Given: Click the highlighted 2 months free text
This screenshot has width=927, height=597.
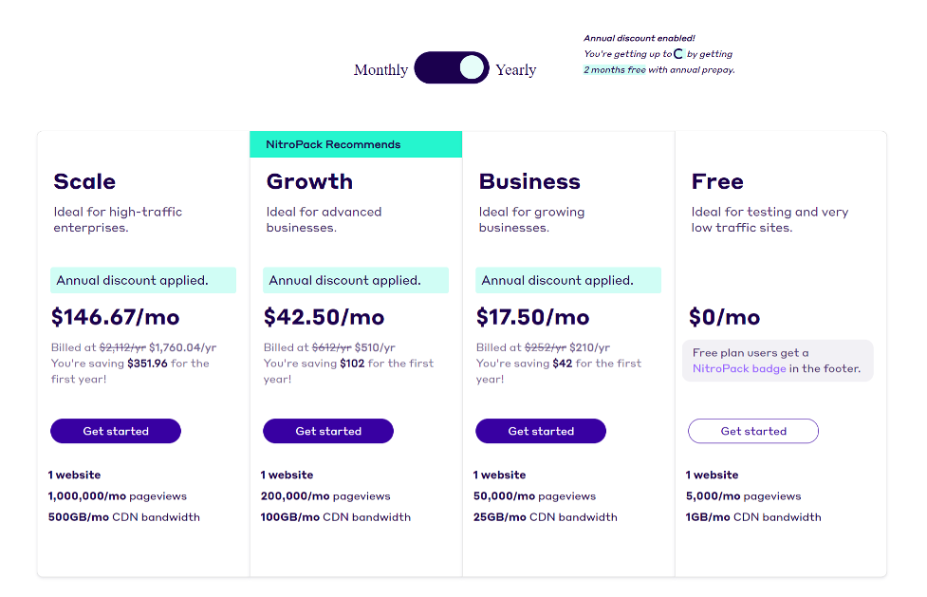Looking at the screenshot, I should pyautogui.click(x=614, y=70).
